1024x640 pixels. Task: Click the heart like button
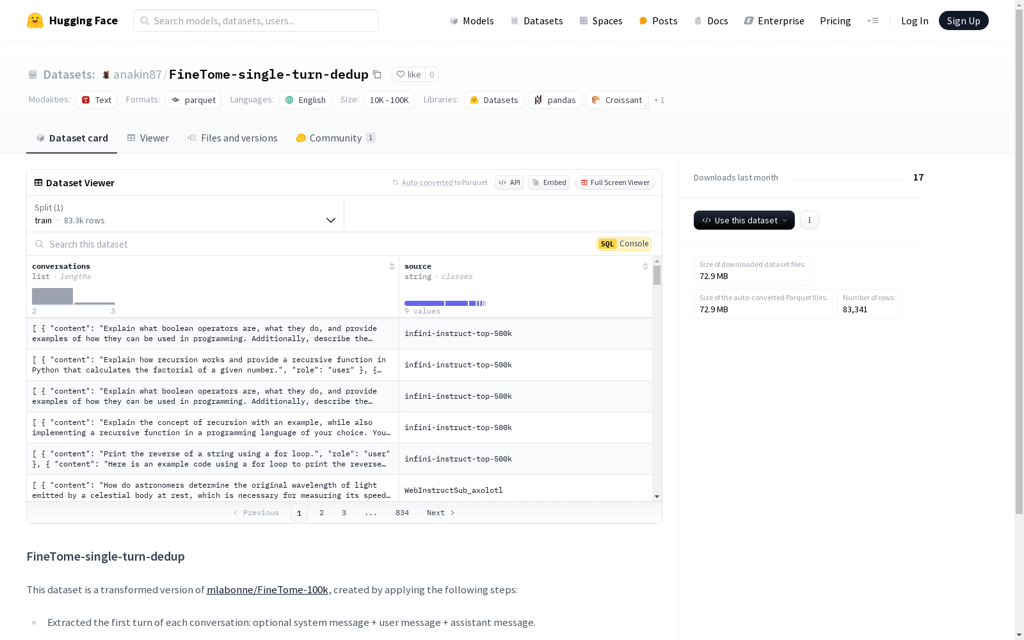pos(408,74)
